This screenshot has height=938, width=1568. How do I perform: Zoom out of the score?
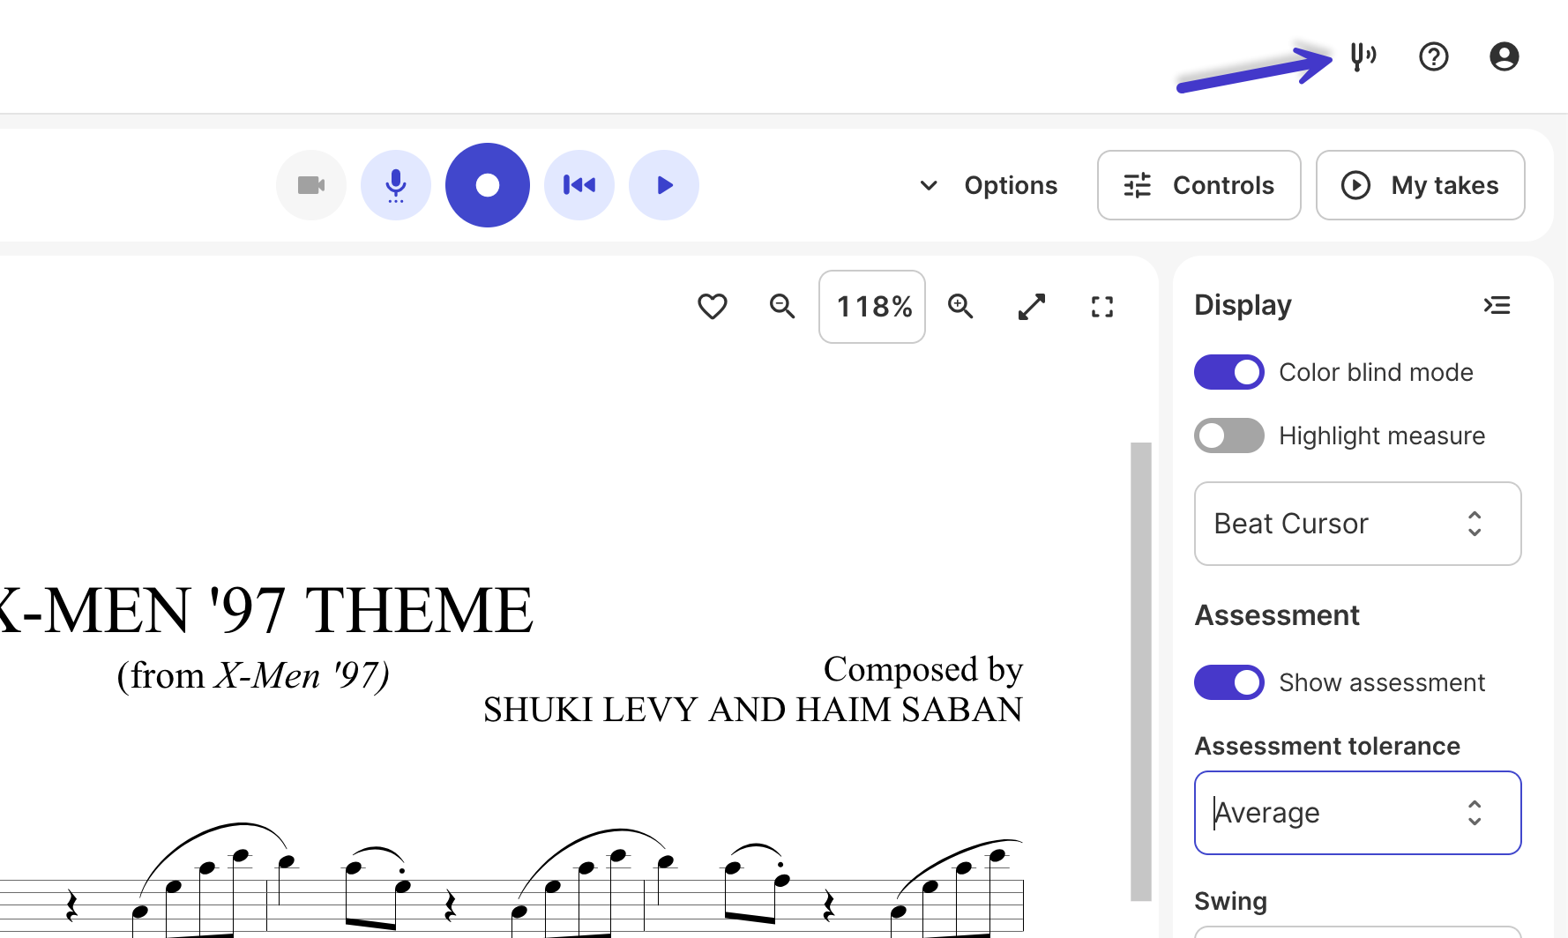click(x=782, y=307)
